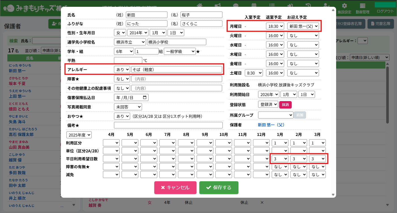Change the 2025年度 fiscal year dropdown
Image resolution: width=397 pixels, height=213 pixels.
(x=79, y=135)
